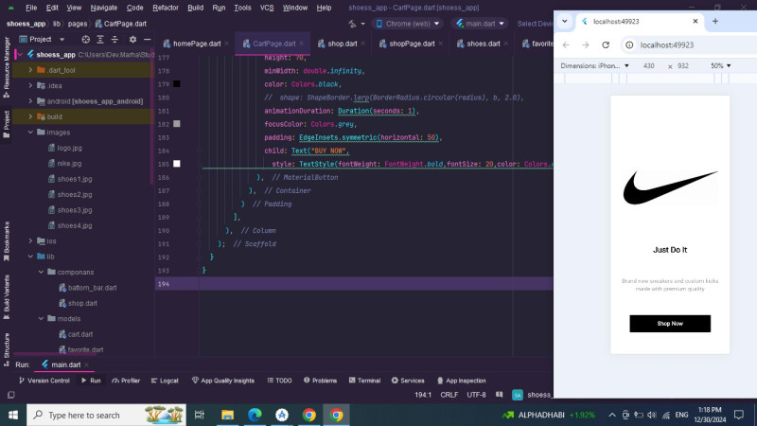Click the collapse all icon in Project panel
The height and width of the screenshot is (426, 757).
click(115, 39)
